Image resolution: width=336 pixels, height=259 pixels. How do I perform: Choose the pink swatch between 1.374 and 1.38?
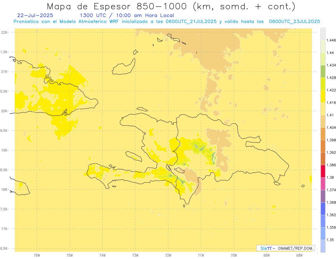pos(323,184)
